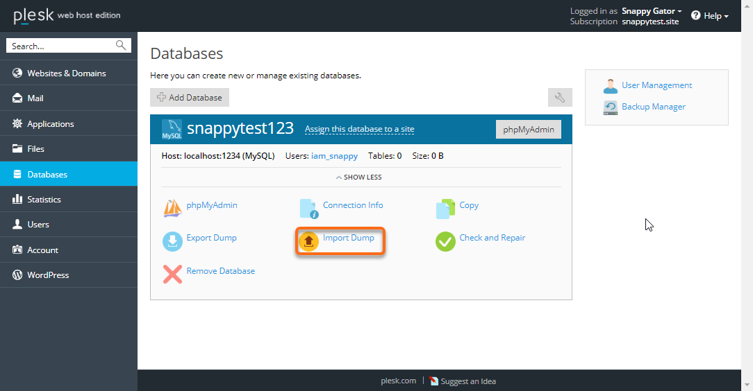This screenshot has height=391, width=753.
Task: Click the grey phpMyAdmin header button
Action: pos(528,130)
